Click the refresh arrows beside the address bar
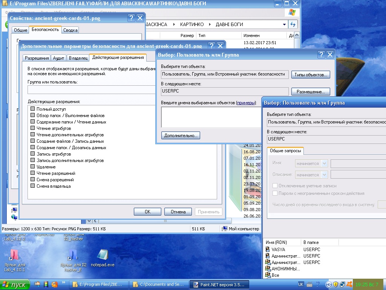 coord(293,25)
